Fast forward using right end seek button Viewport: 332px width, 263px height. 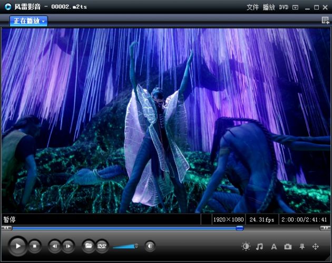coord(325,228)
